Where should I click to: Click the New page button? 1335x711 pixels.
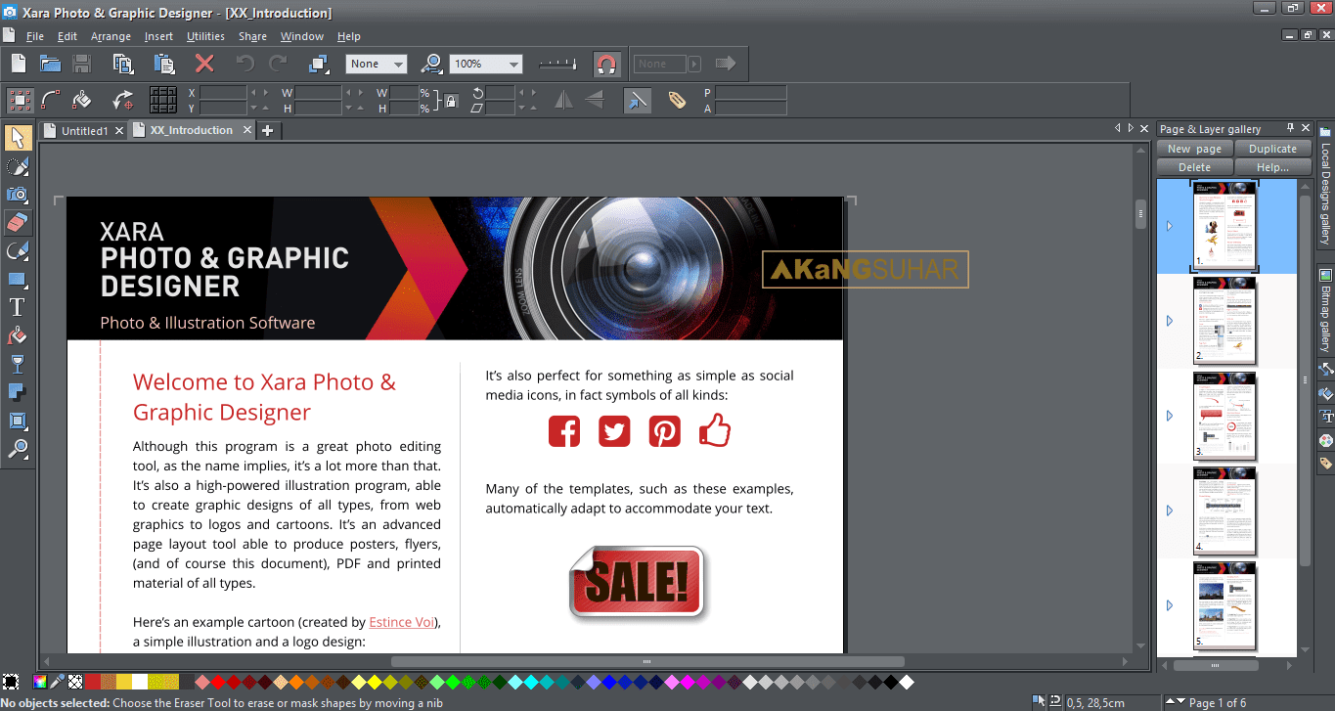[1193, 148]
